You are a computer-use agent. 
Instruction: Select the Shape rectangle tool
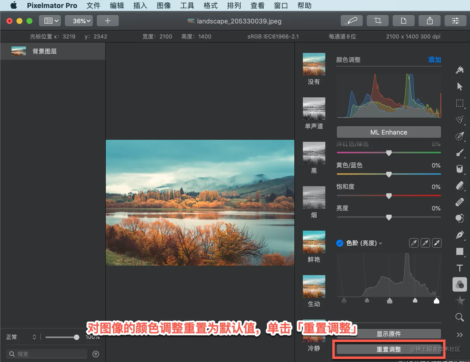point(460,251)
